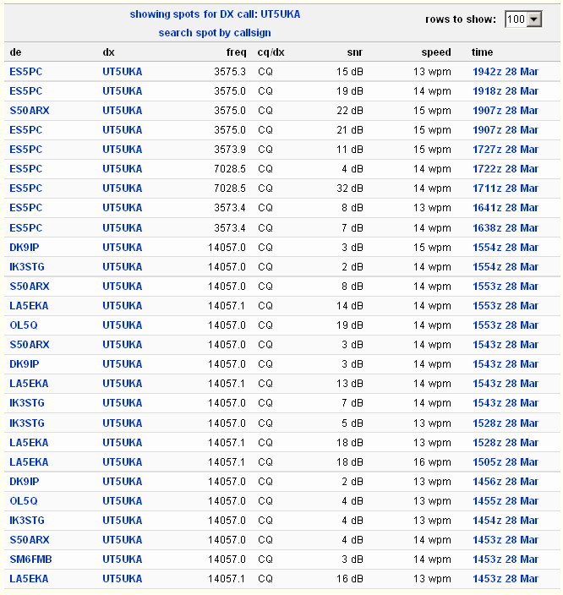Click the speed column header
This screenshot has width=563, height=595.
coord(436,52)
